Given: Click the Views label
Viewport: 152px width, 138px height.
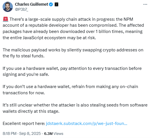Looking at the screenshot, I should click(58, 134).
